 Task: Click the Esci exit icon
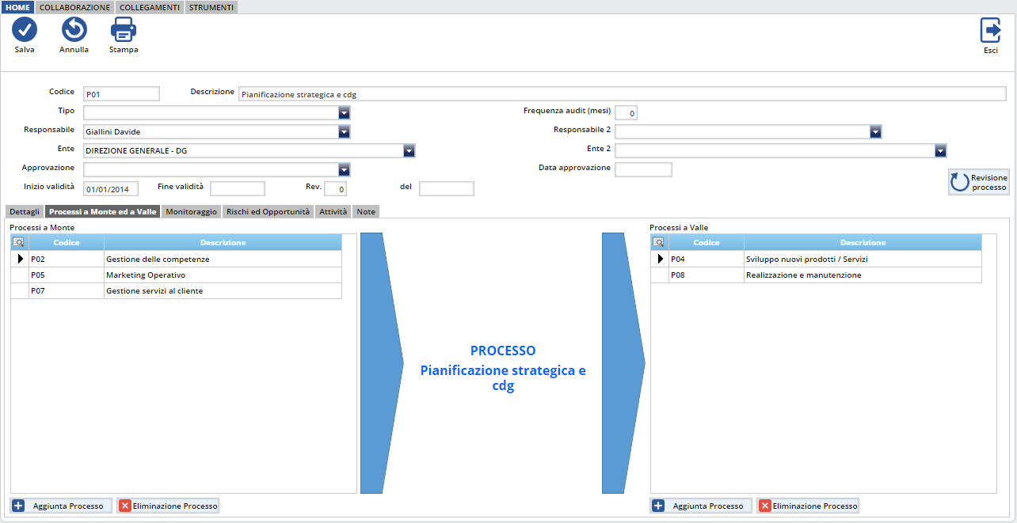(x=990, y=30)
